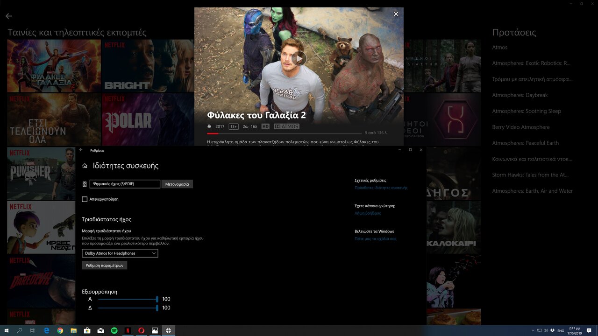
Task: Select Atmospheres: Earth, Air and Water
Action: click(x=532, y=191)
